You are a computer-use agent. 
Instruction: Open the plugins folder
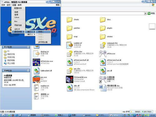pyautogui.click(x=103, y=28)
